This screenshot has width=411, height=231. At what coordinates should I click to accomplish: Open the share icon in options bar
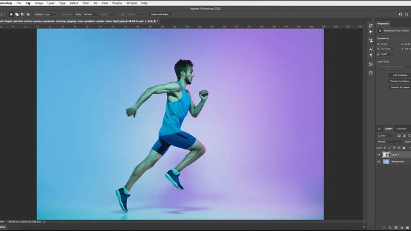[400, 14]
